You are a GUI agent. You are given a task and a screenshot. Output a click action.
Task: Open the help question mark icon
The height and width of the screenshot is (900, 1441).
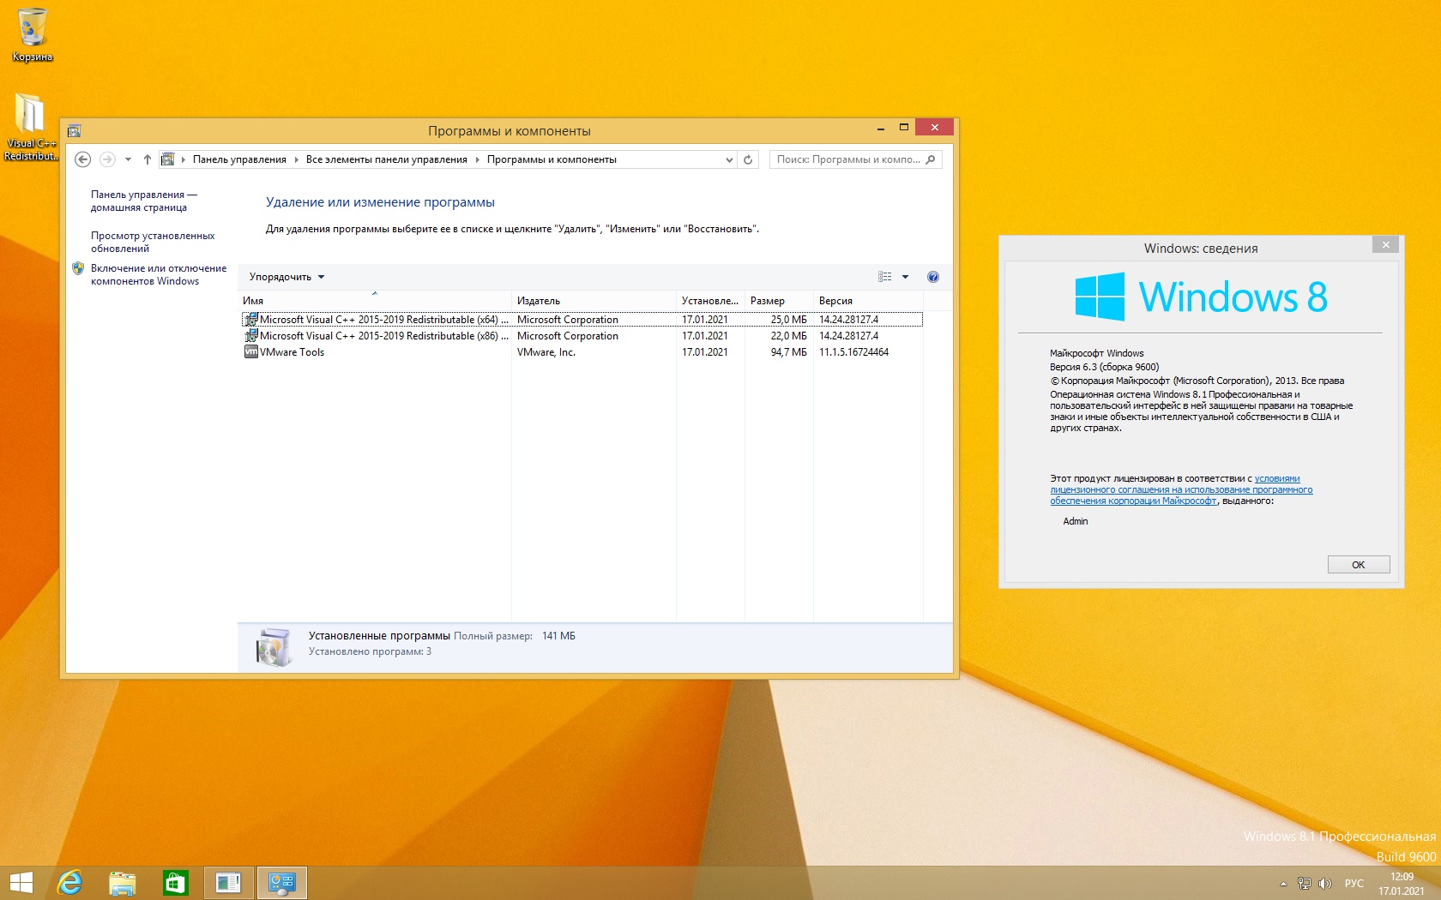coord(933,277)
